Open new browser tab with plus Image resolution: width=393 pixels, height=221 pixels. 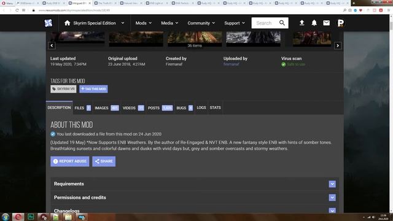(x=354, y=3)
